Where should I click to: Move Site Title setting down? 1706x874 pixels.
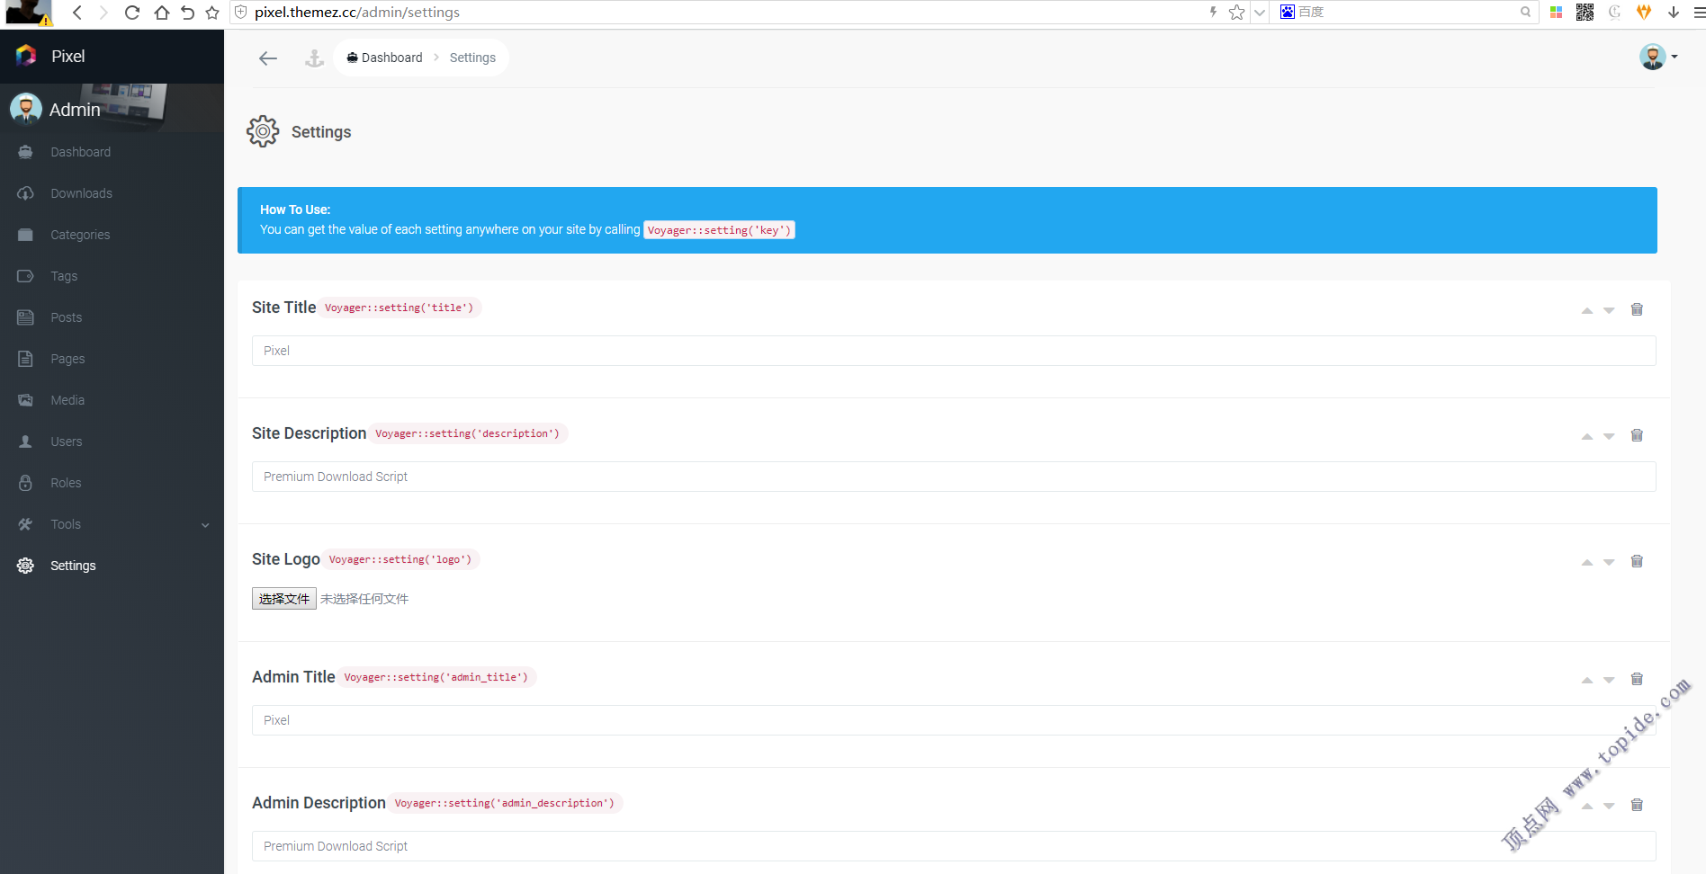click(x=1609, y=310)
